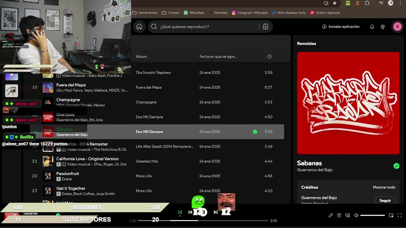Open the green browser extension icon

point(348,3)
